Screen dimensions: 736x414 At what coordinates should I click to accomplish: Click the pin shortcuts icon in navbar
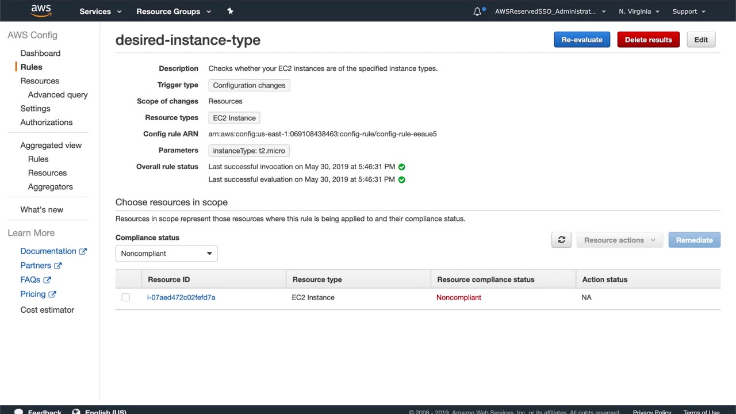tap(230, 11)
